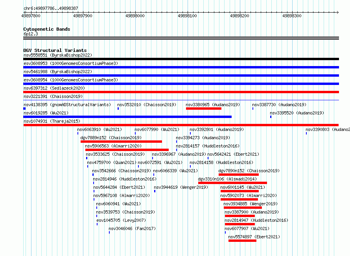This screenshot has height=256, width=350.
Task: Open nsv5906563 (Almarri2020) variant
Action: [x=113, y=146]
